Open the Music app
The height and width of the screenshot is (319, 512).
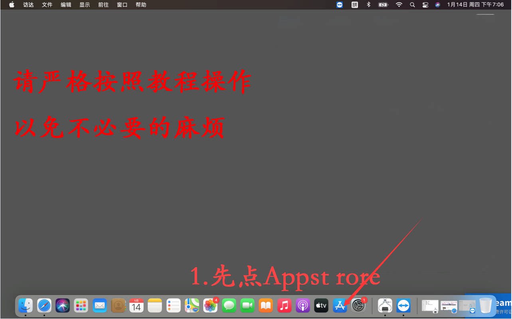(284, 305)
